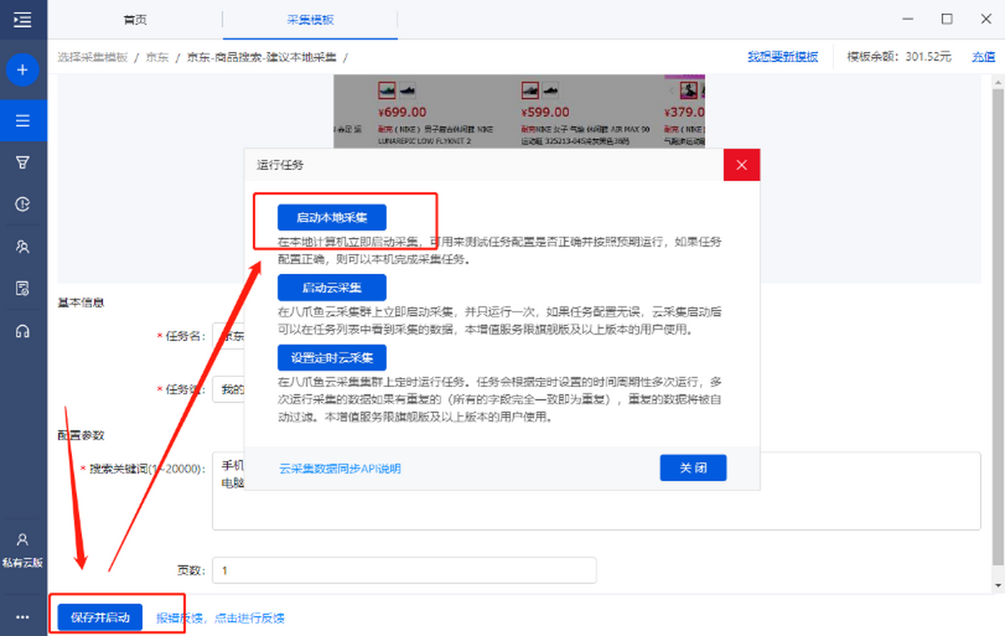This screenshot has height=636, width=1005.
Task: Open the task list icon in sidebar
Action: pyautogui.click(x=23, y=121)
